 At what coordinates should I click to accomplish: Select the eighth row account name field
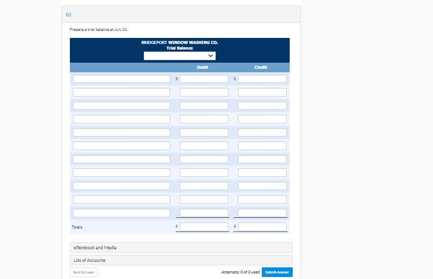click(122, 172)
